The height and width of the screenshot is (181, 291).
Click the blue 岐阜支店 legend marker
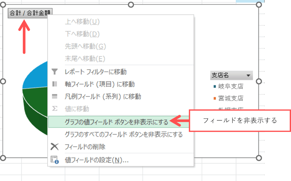click(215, 87)
